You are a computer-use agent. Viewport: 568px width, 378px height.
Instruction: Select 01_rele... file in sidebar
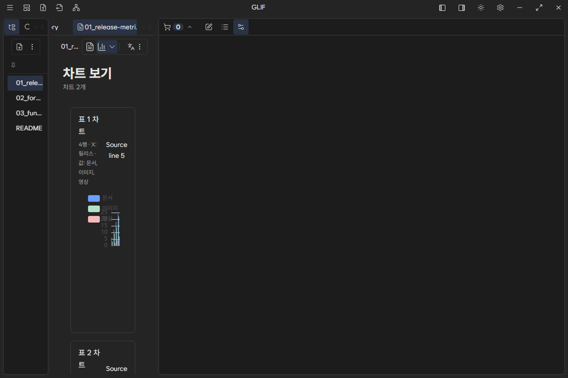coord(26,83)
